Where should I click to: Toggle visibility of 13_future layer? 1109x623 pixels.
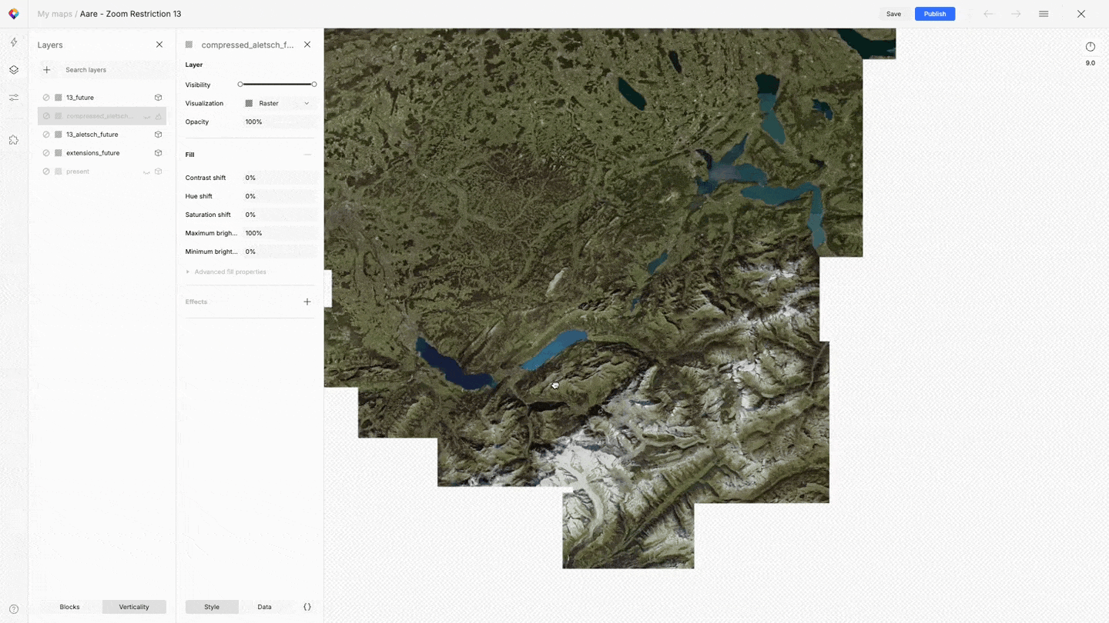click(x=46, y=98)
